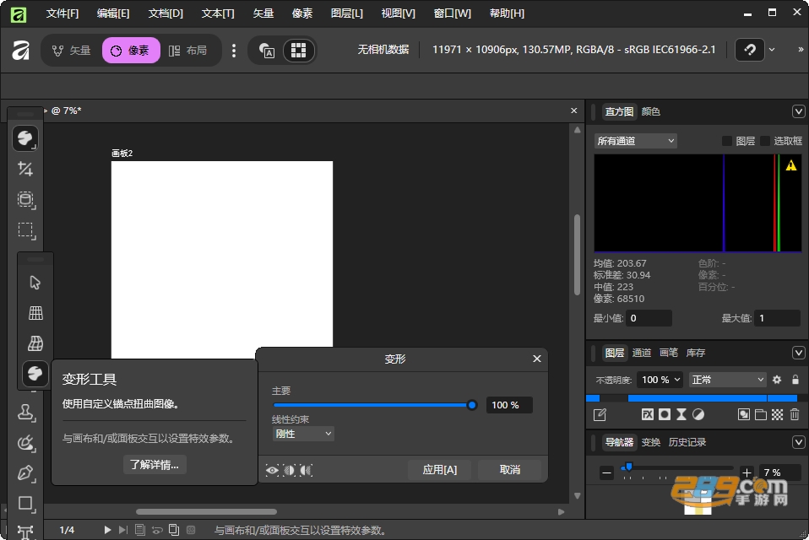Select the Rectangle shape tool

(26, 504)
